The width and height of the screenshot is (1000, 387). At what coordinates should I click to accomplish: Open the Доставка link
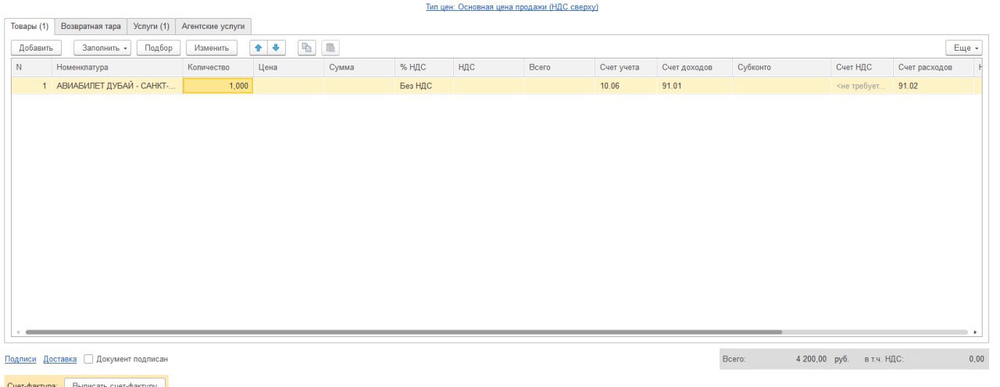60,359
